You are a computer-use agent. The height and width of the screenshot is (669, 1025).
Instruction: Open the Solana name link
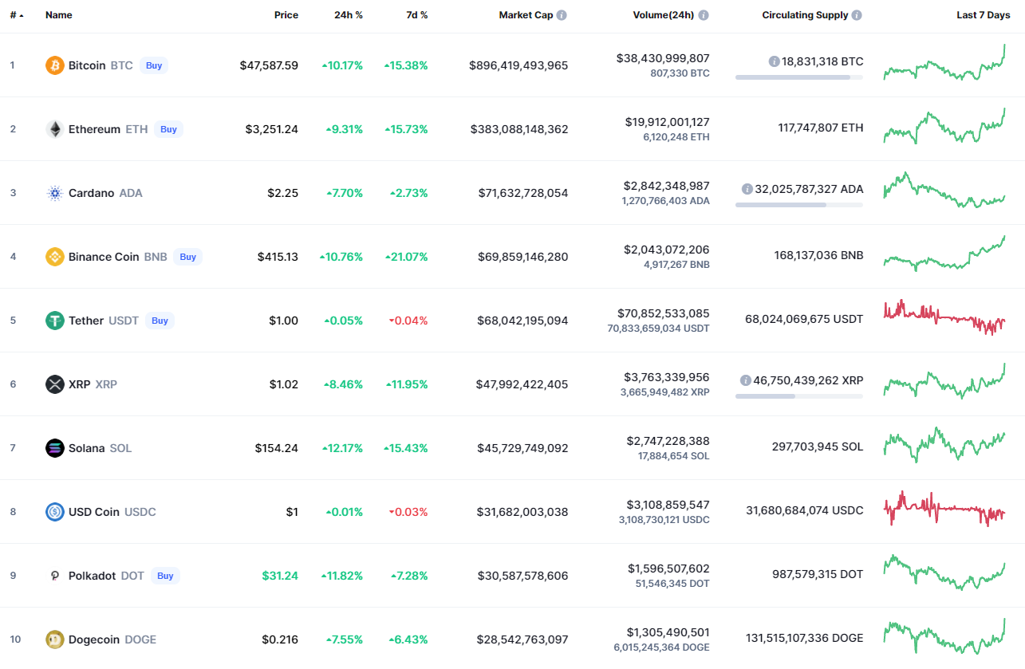point(87,448)
